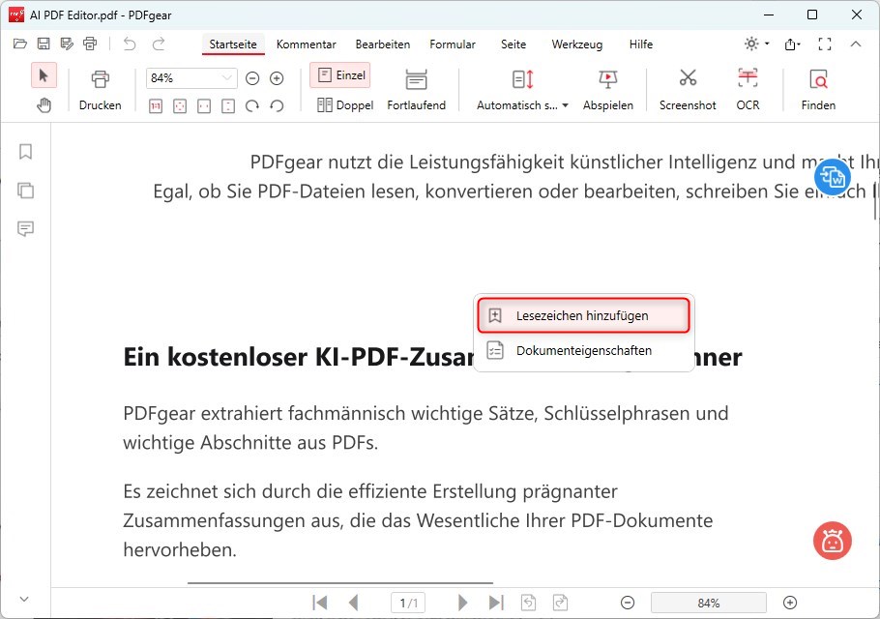This screenshot has height=619, width=880.
Task: Open the Bearbeiten tab
Action: (383, 44)
